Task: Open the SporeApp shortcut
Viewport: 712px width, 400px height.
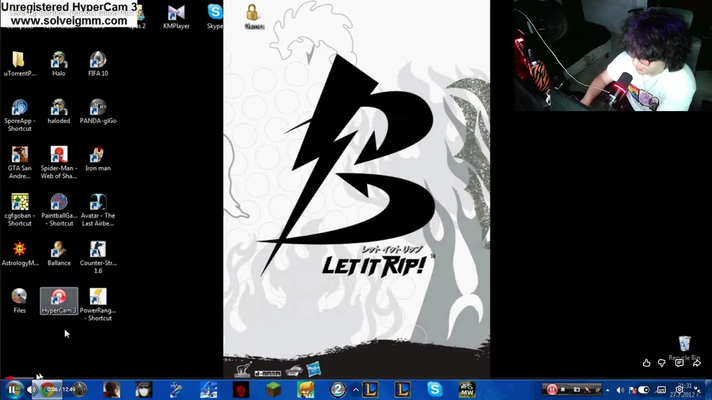Action: click(x=19, y=115)
